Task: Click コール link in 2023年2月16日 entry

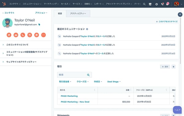Action: click(101, 54)
